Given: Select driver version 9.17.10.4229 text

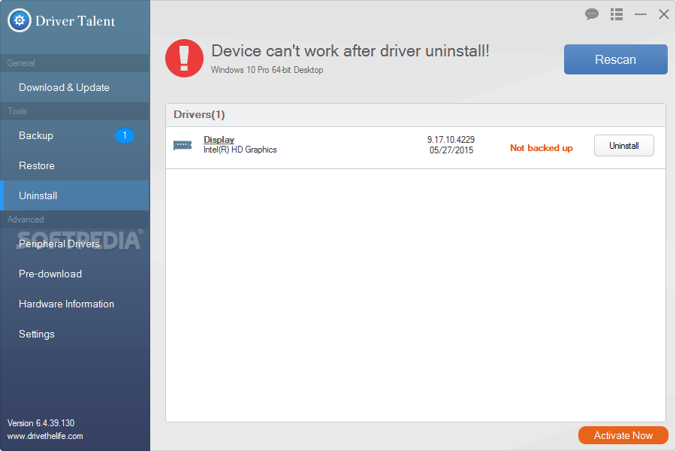Looking at the screenshot, I should 451,139.
